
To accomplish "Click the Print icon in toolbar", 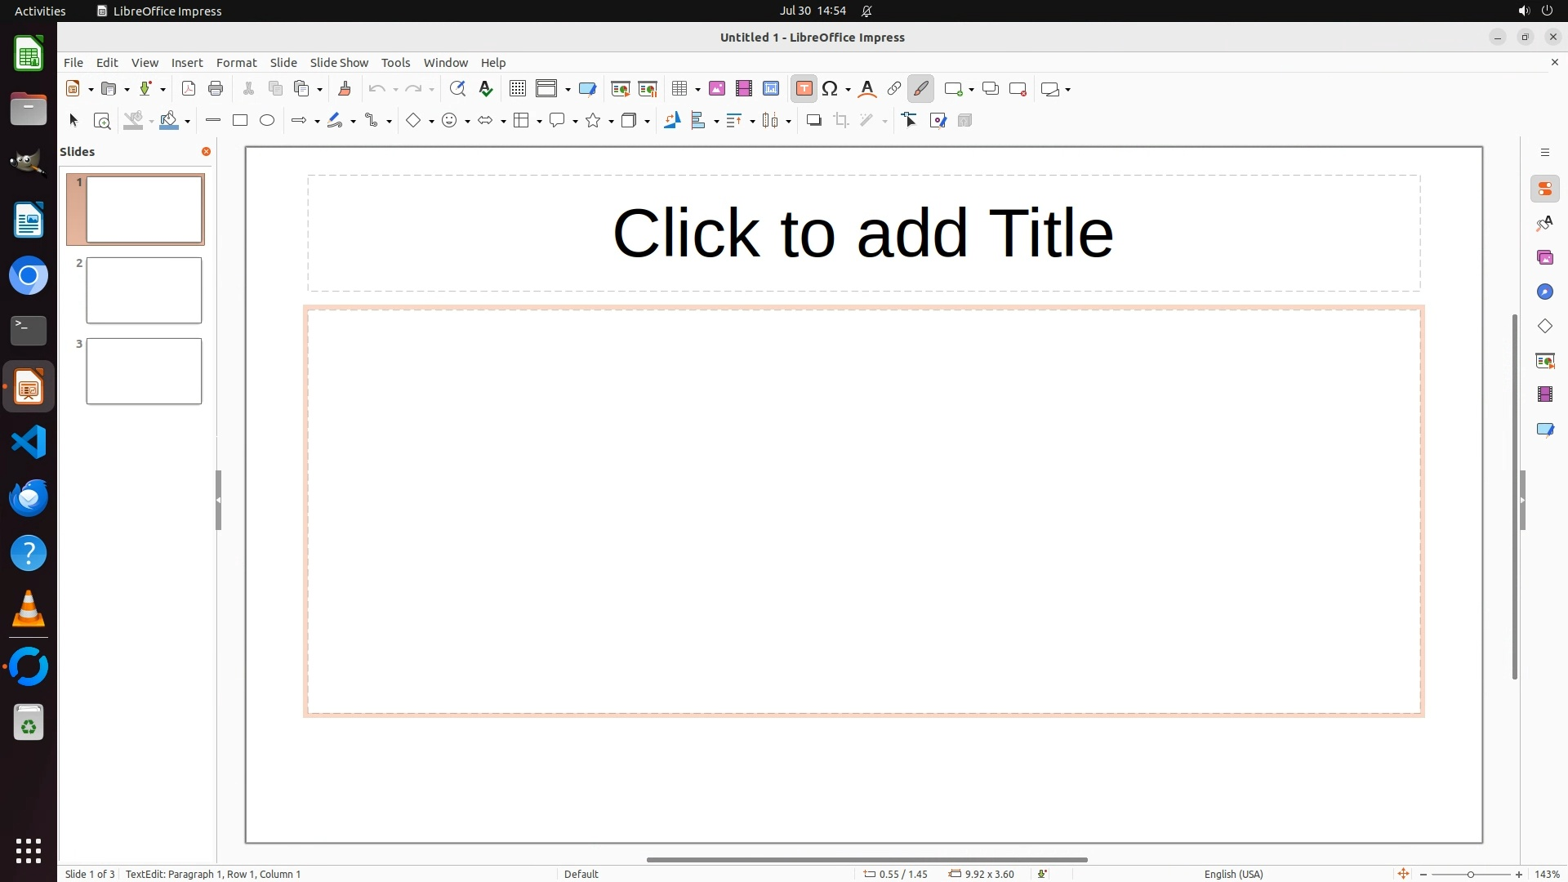I will (x=216, y=89).
